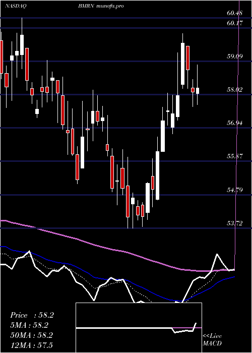Click the 12MA : 57.5 readout

(x=32, y=345)
